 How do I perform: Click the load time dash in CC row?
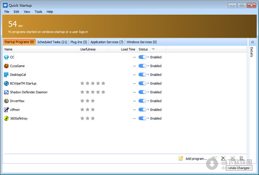pyautogui.click(x=134, y=57)
